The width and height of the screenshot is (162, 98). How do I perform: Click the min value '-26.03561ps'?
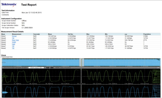coord(109,46)
